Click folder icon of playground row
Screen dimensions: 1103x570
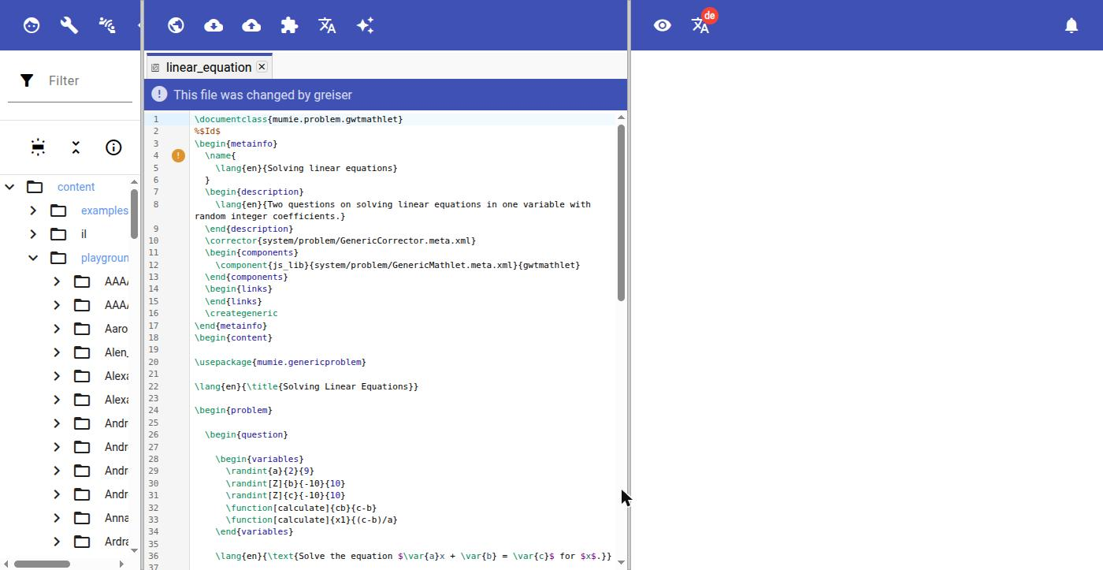(x=58, y=258)
